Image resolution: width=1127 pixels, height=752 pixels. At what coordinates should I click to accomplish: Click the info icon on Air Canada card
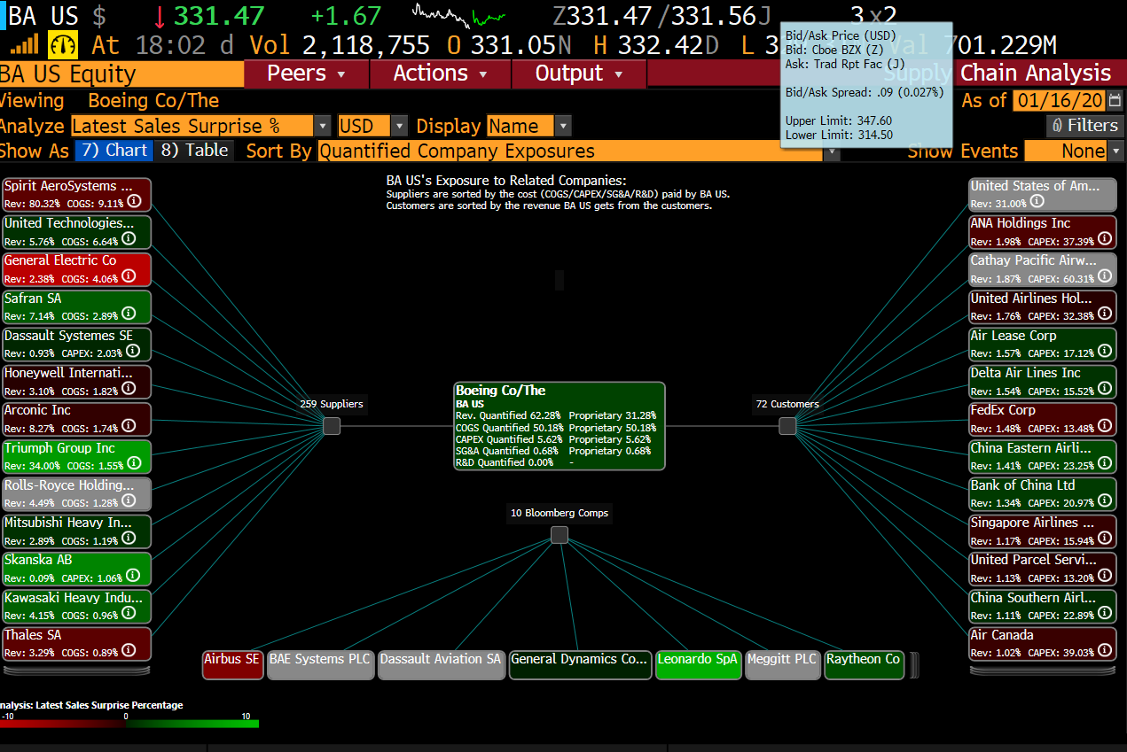click(1104, 651)
